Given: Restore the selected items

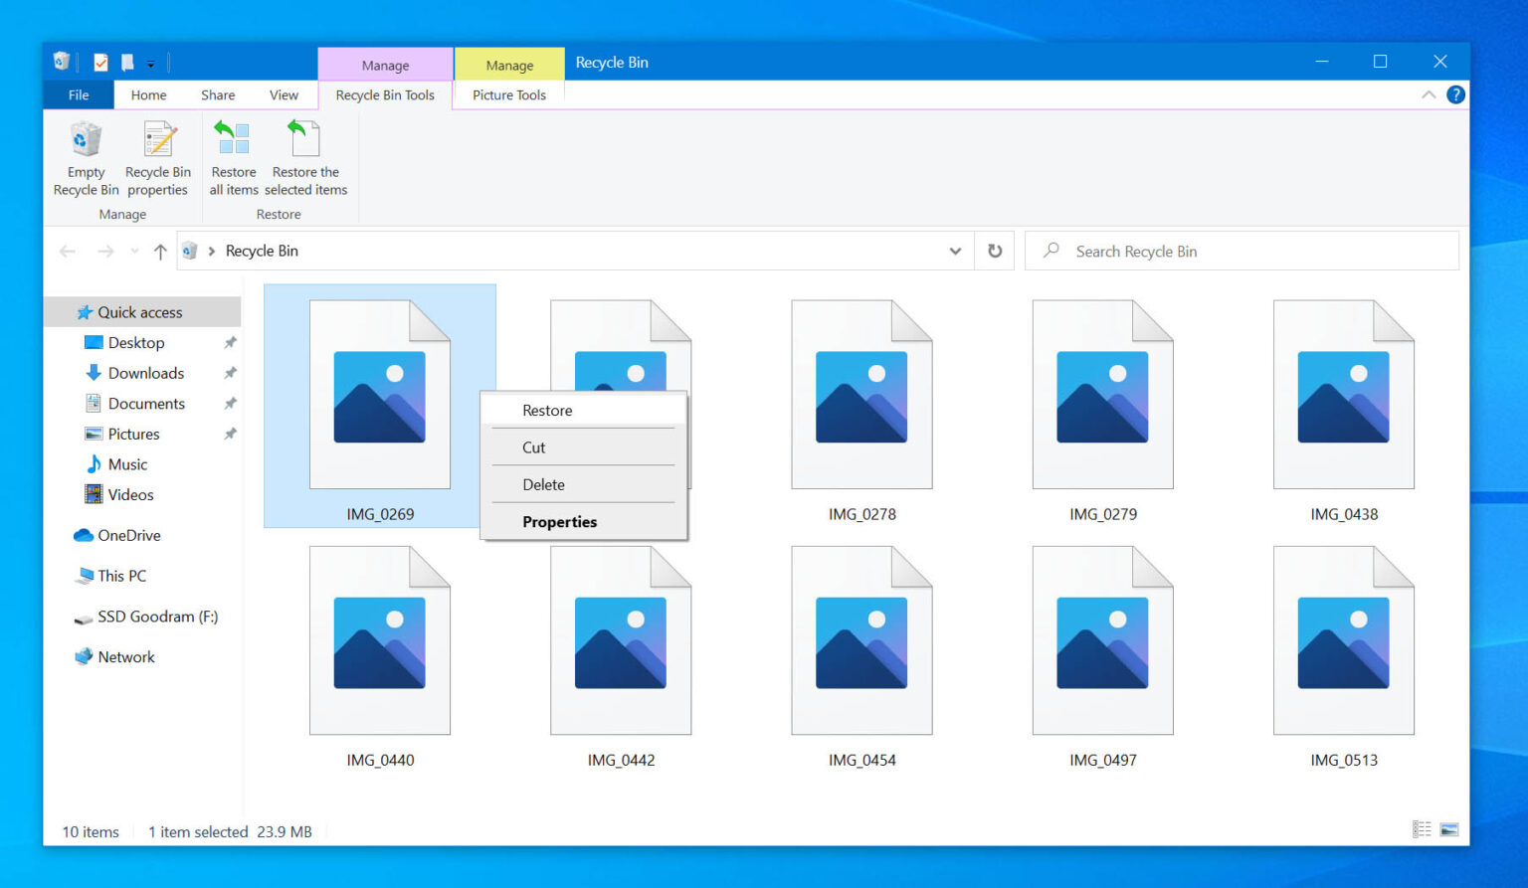Looking at the screenshot, I should click(305, 157).
